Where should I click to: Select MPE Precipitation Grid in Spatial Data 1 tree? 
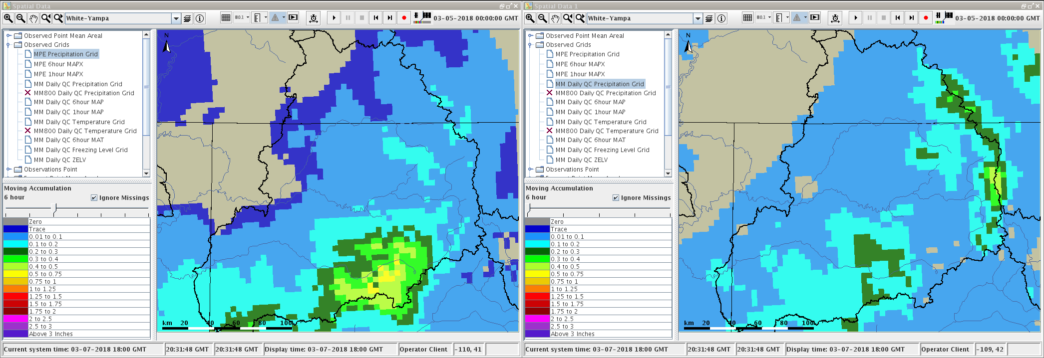coord(587,54)
